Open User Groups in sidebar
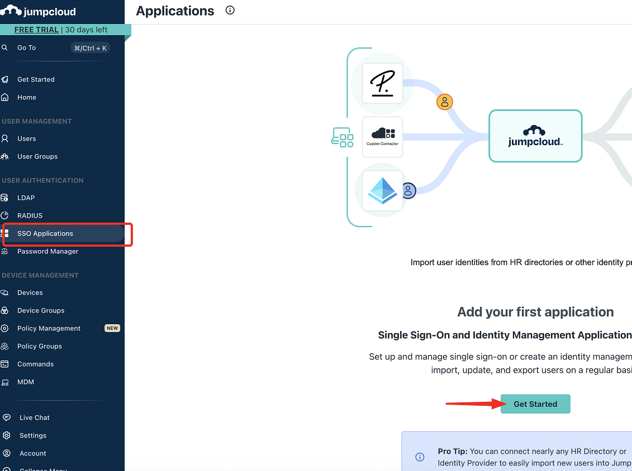This screenshot has height=471, width=632. point(37,157)
